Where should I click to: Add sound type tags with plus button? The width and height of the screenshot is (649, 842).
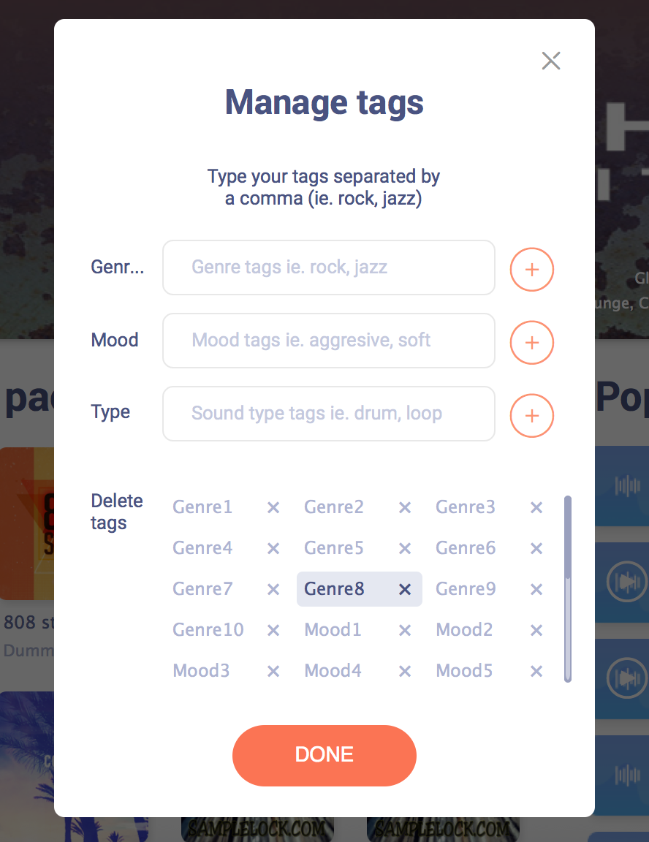(531, 416)
